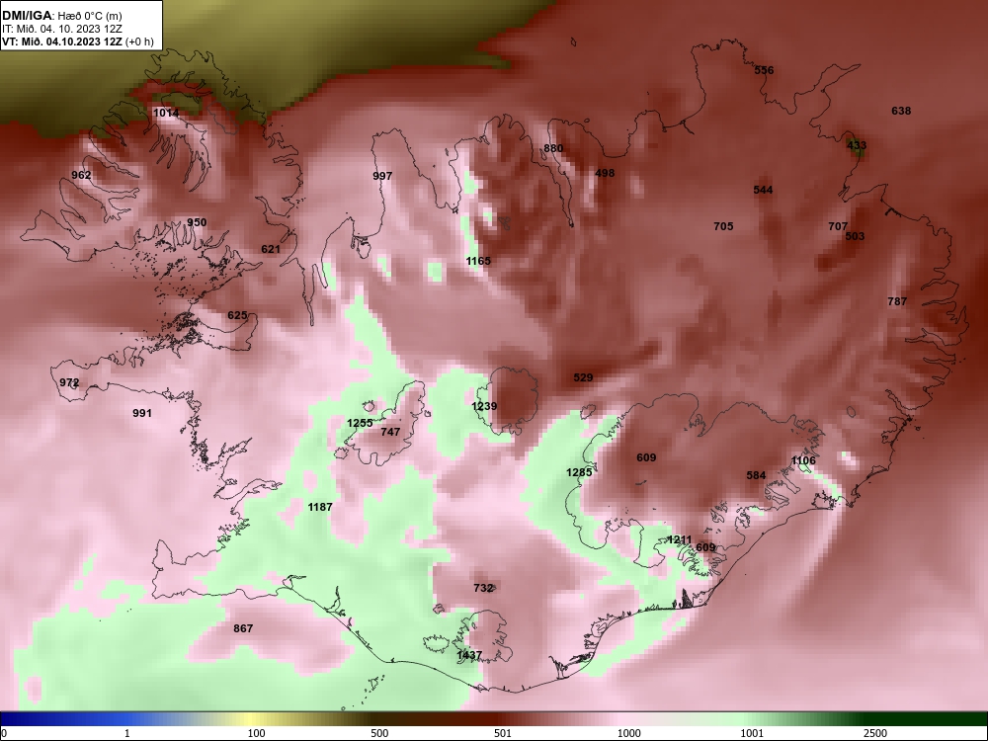Image resolution: width=988 pixels, height=741 pixels.
Task: Click the 529 height label
Action: pos(584,377)
